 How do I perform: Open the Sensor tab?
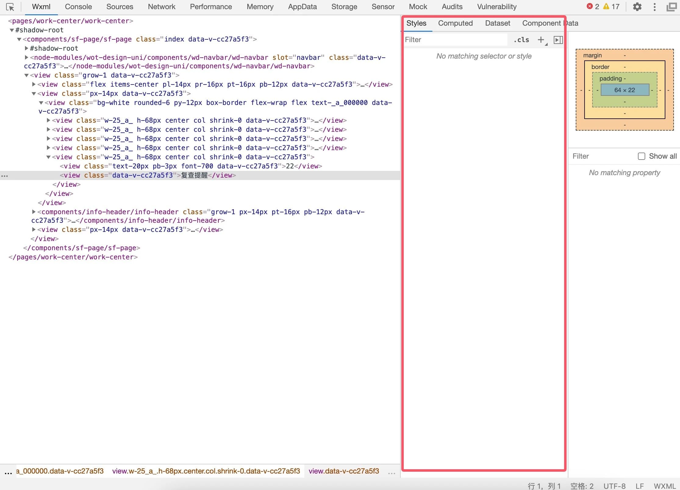coord(383,7)
